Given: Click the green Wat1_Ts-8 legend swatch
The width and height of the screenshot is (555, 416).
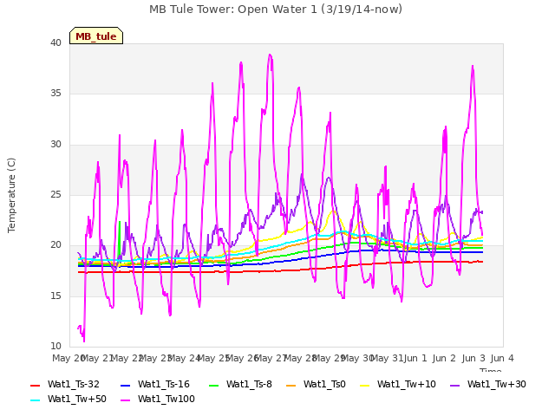Looking at the screenshot, I should click(x=214, y=385).
